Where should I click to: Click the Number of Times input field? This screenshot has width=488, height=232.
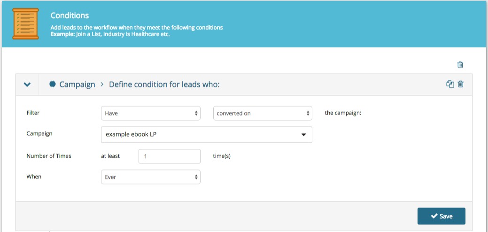point(169,156)
